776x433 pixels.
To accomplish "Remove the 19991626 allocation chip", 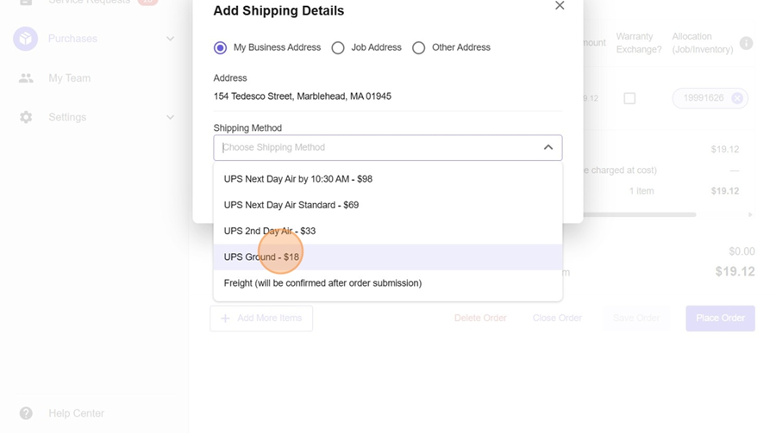I will (x=737, y=98).
